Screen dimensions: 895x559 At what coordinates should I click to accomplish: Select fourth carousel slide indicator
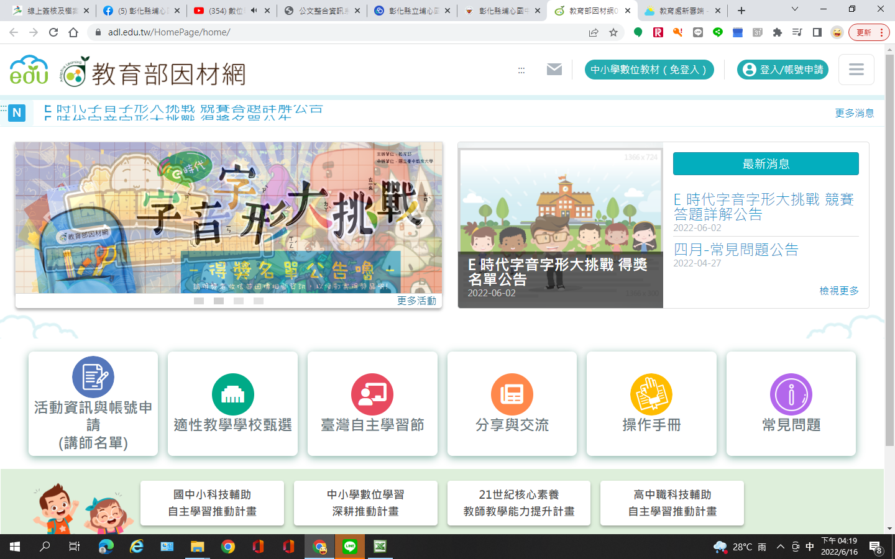[259, 301]
